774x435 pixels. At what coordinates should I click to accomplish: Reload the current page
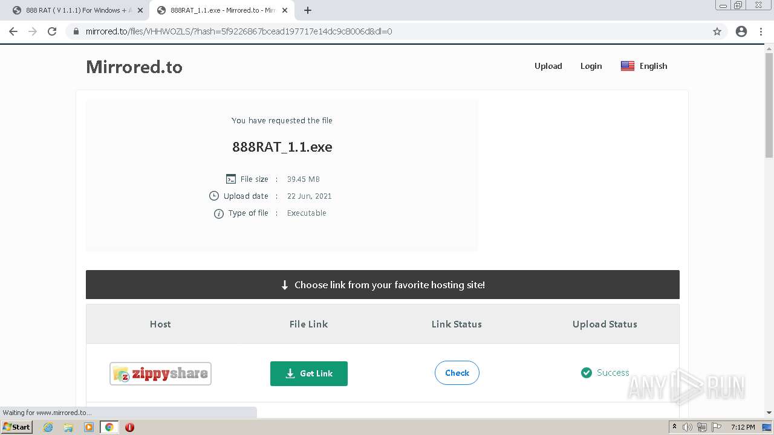[x=52, y=31]
